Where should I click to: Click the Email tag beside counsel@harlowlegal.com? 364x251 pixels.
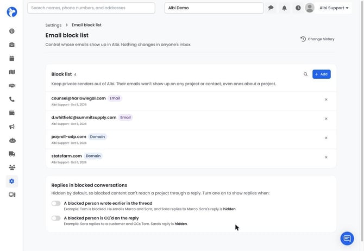click(115, 98)
